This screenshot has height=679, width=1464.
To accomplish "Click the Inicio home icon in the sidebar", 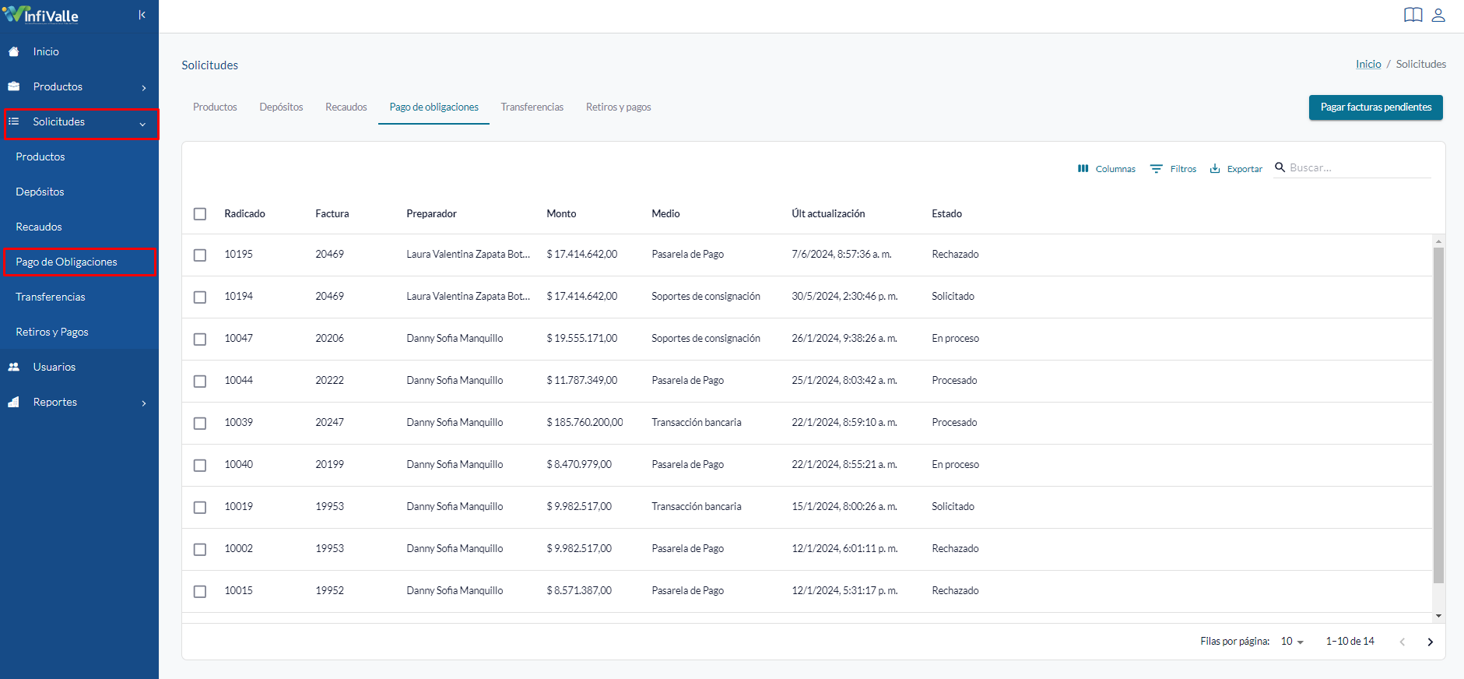I will tap(14, 51).
